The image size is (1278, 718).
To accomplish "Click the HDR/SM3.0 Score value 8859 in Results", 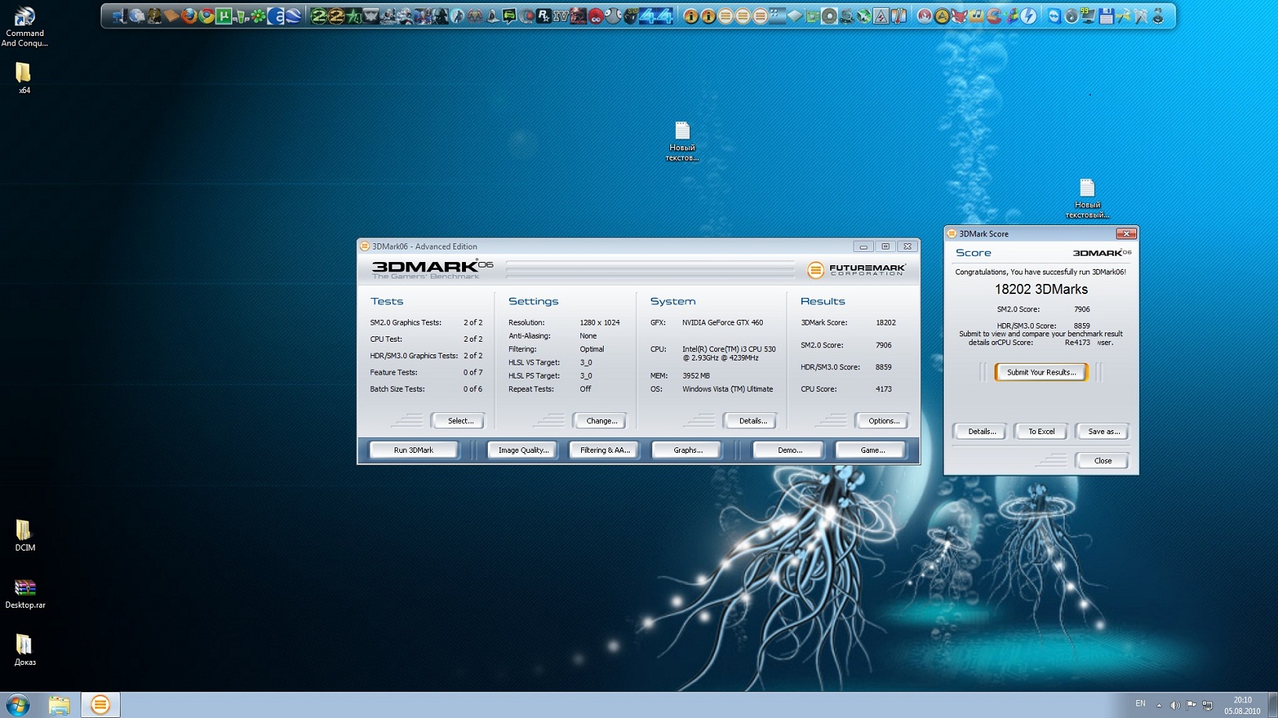I will 883,367.
